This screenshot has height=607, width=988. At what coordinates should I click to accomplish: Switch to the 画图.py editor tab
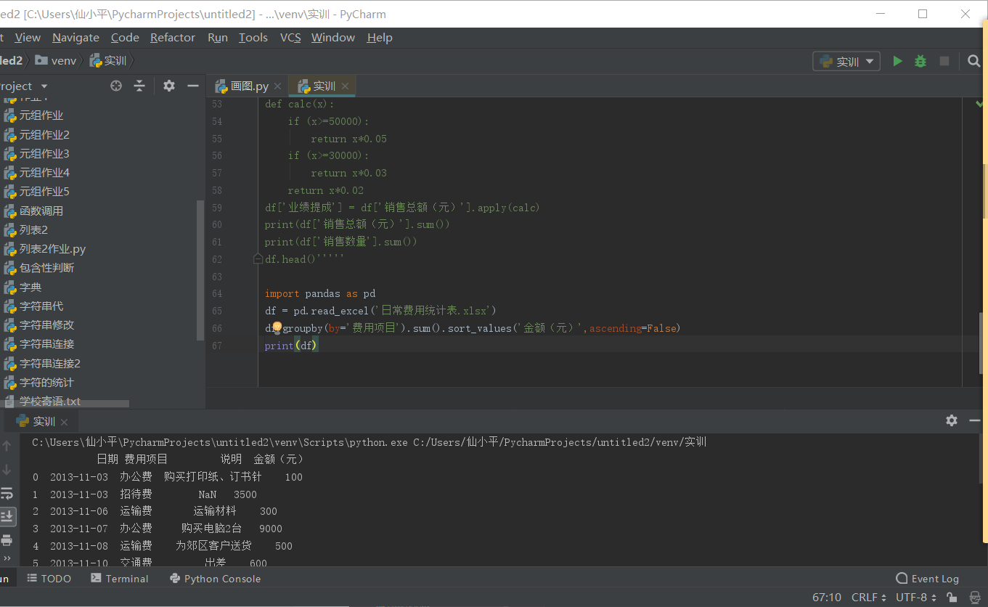coord(248,86)
